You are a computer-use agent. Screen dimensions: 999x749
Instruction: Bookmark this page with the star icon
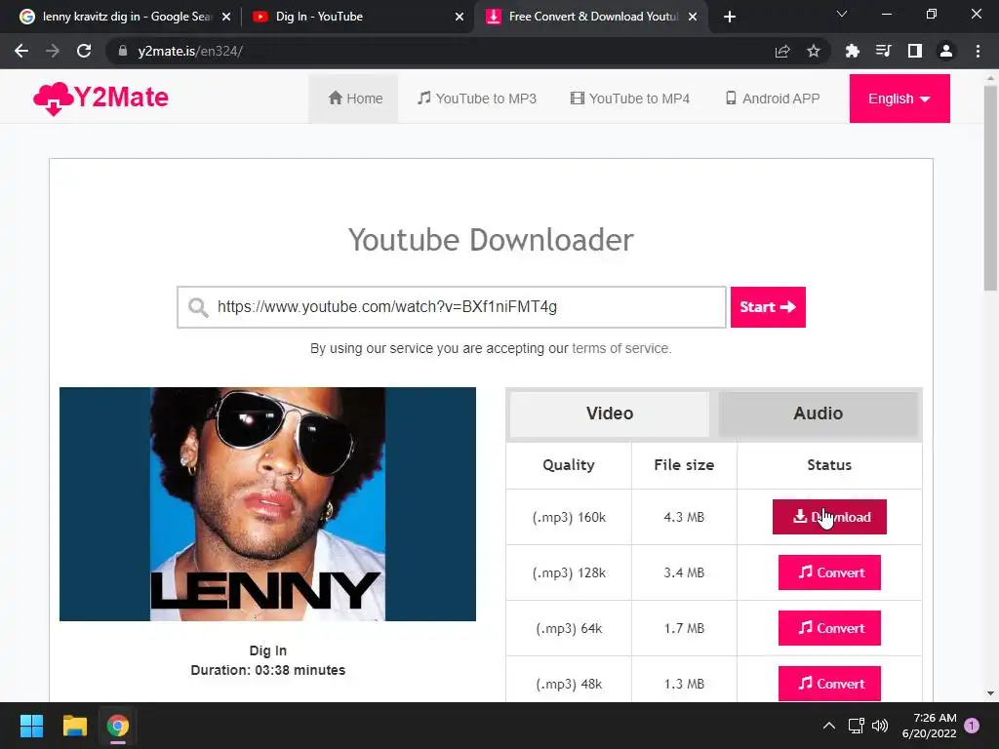click(814, 51)
